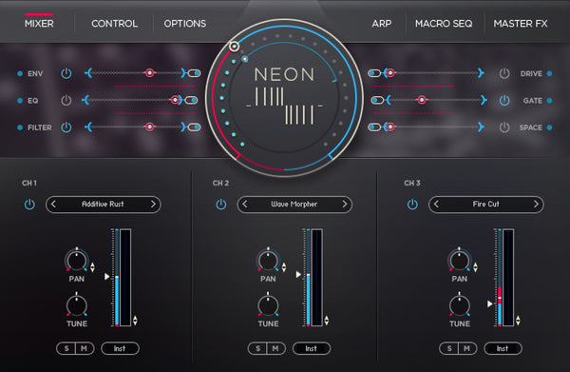Click the FILTER small pill switch
This screenshot has width=570, height=372.
tap(195, 127)
